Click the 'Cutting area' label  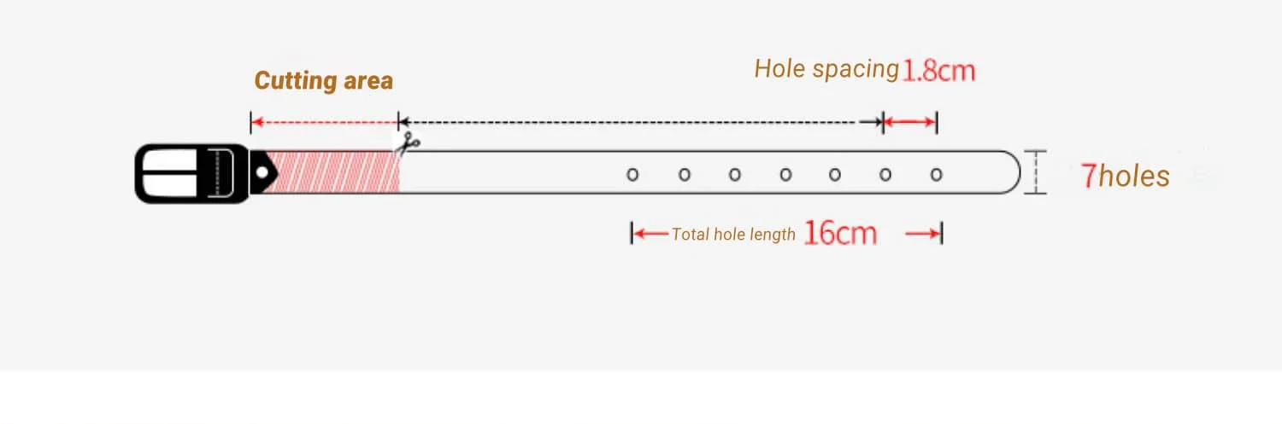pyautogui.click(x=324, y=81)
